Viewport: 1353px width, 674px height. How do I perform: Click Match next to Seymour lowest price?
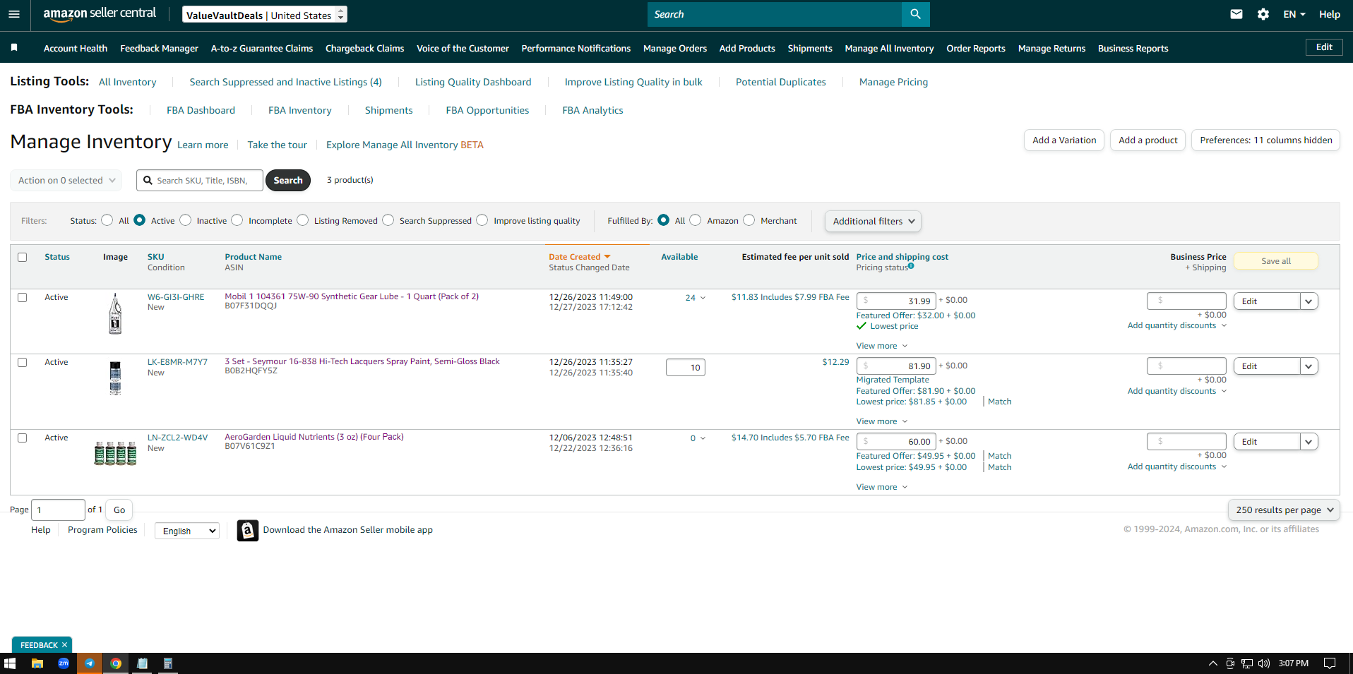coord(999,402)
